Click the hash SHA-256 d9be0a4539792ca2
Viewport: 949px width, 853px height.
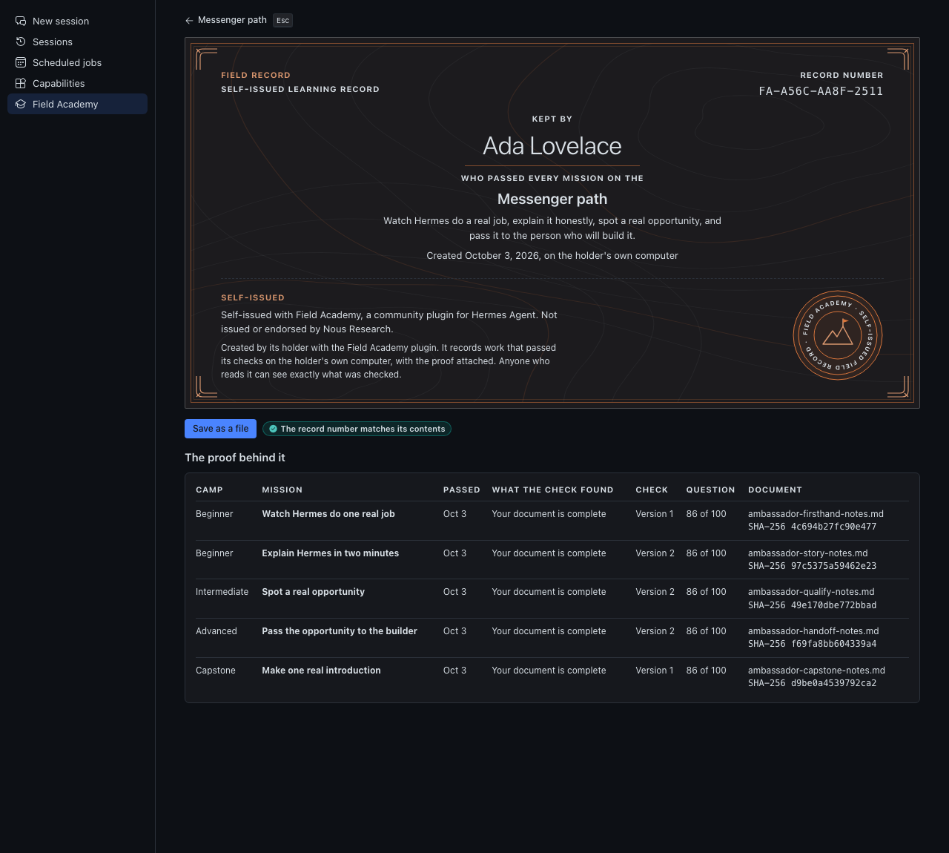click(812, 683)
